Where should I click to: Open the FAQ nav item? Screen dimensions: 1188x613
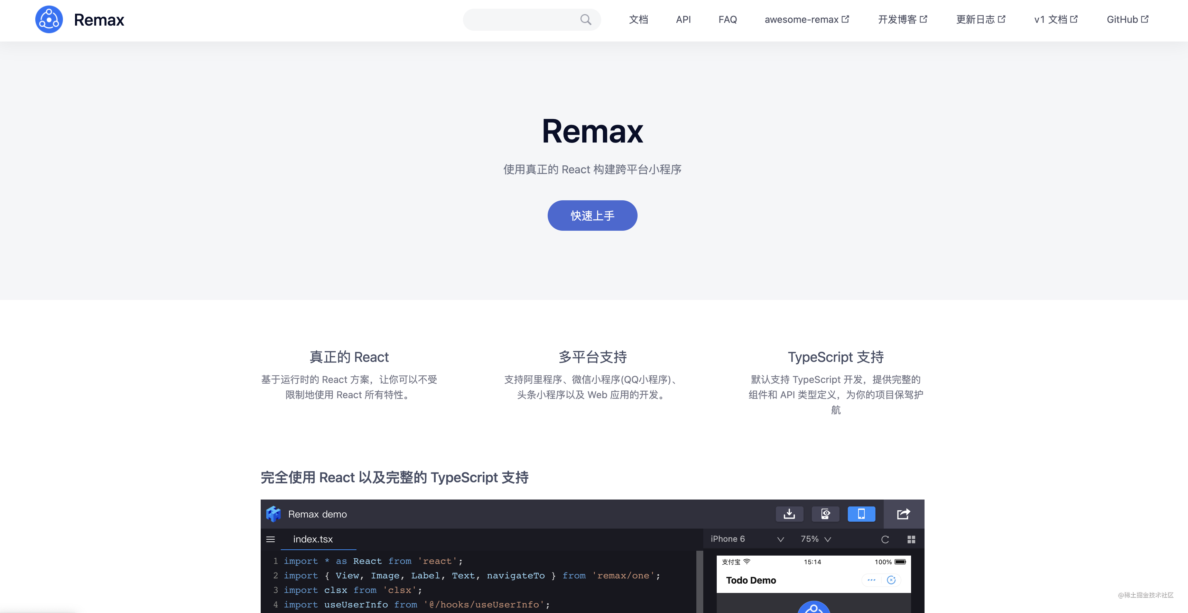pyautogui.click(x=727, y=19)
